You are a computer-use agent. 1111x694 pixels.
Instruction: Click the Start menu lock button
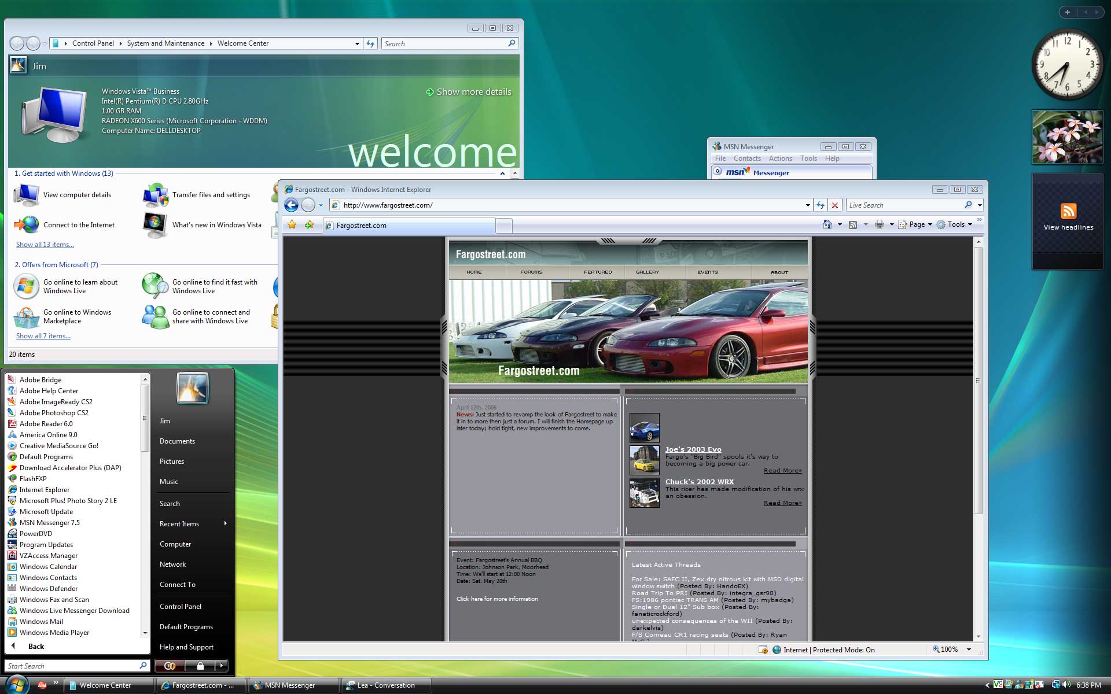click(200, 666)
